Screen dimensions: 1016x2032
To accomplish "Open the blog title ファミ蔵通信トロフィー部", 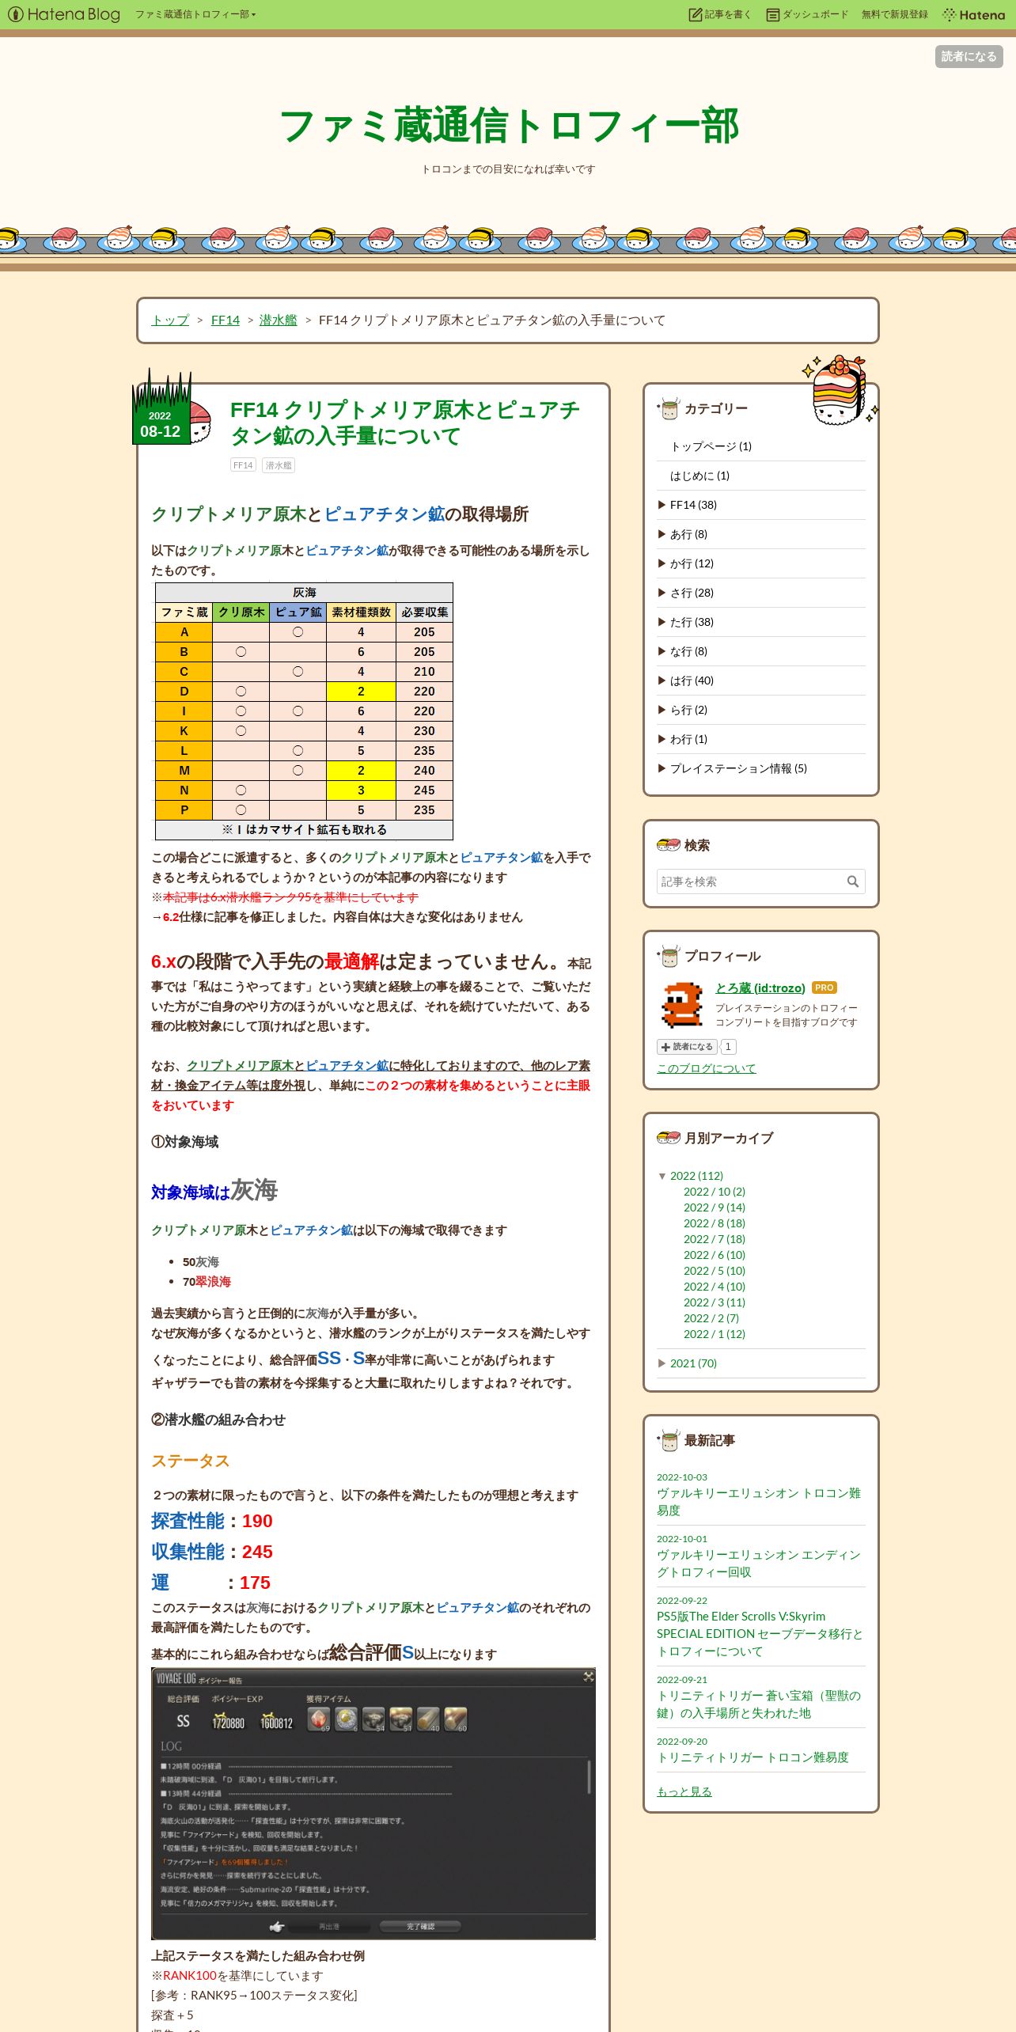I will (508, 126).
